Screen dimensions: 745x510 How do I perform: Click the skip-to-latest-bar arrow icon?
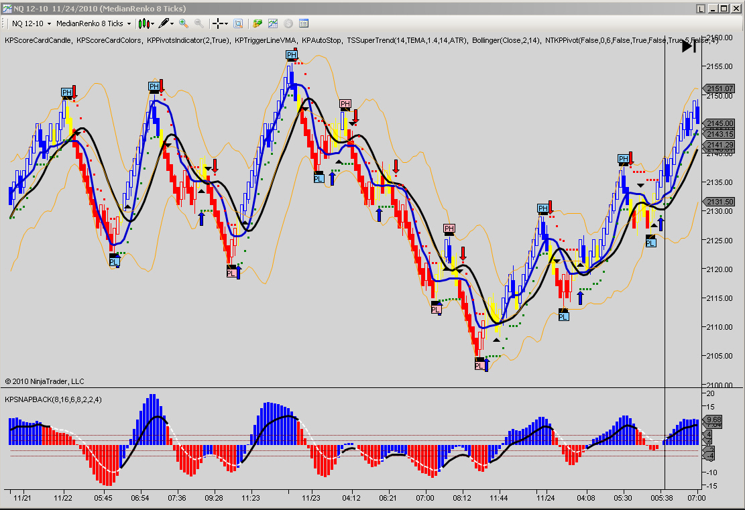pyautogui.click(x=689, y=46)
